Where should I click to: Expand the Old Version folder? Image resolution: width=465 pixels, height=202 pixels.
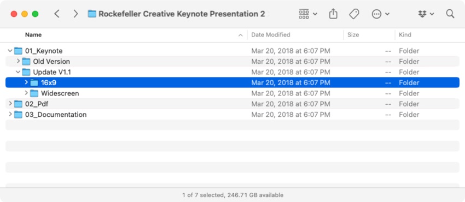[x=19, y=61]
